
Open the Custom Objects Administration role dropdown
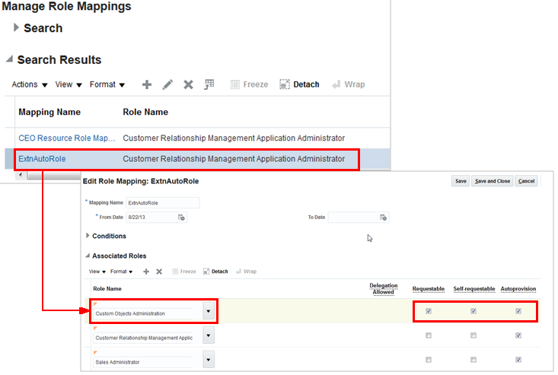coord(208,312)
